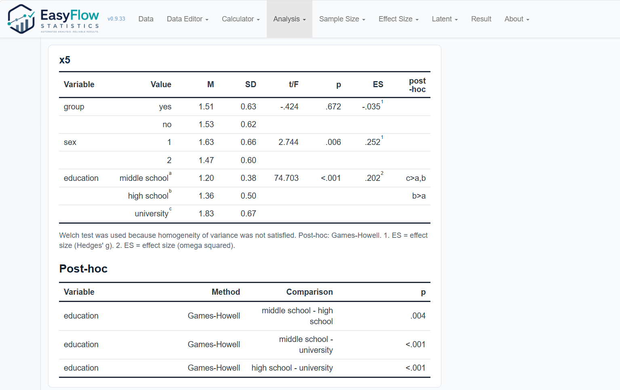Screen dimensions: 620x390
Task: Select the b>a post-hoc result
Action: click(x=419, y=196)
